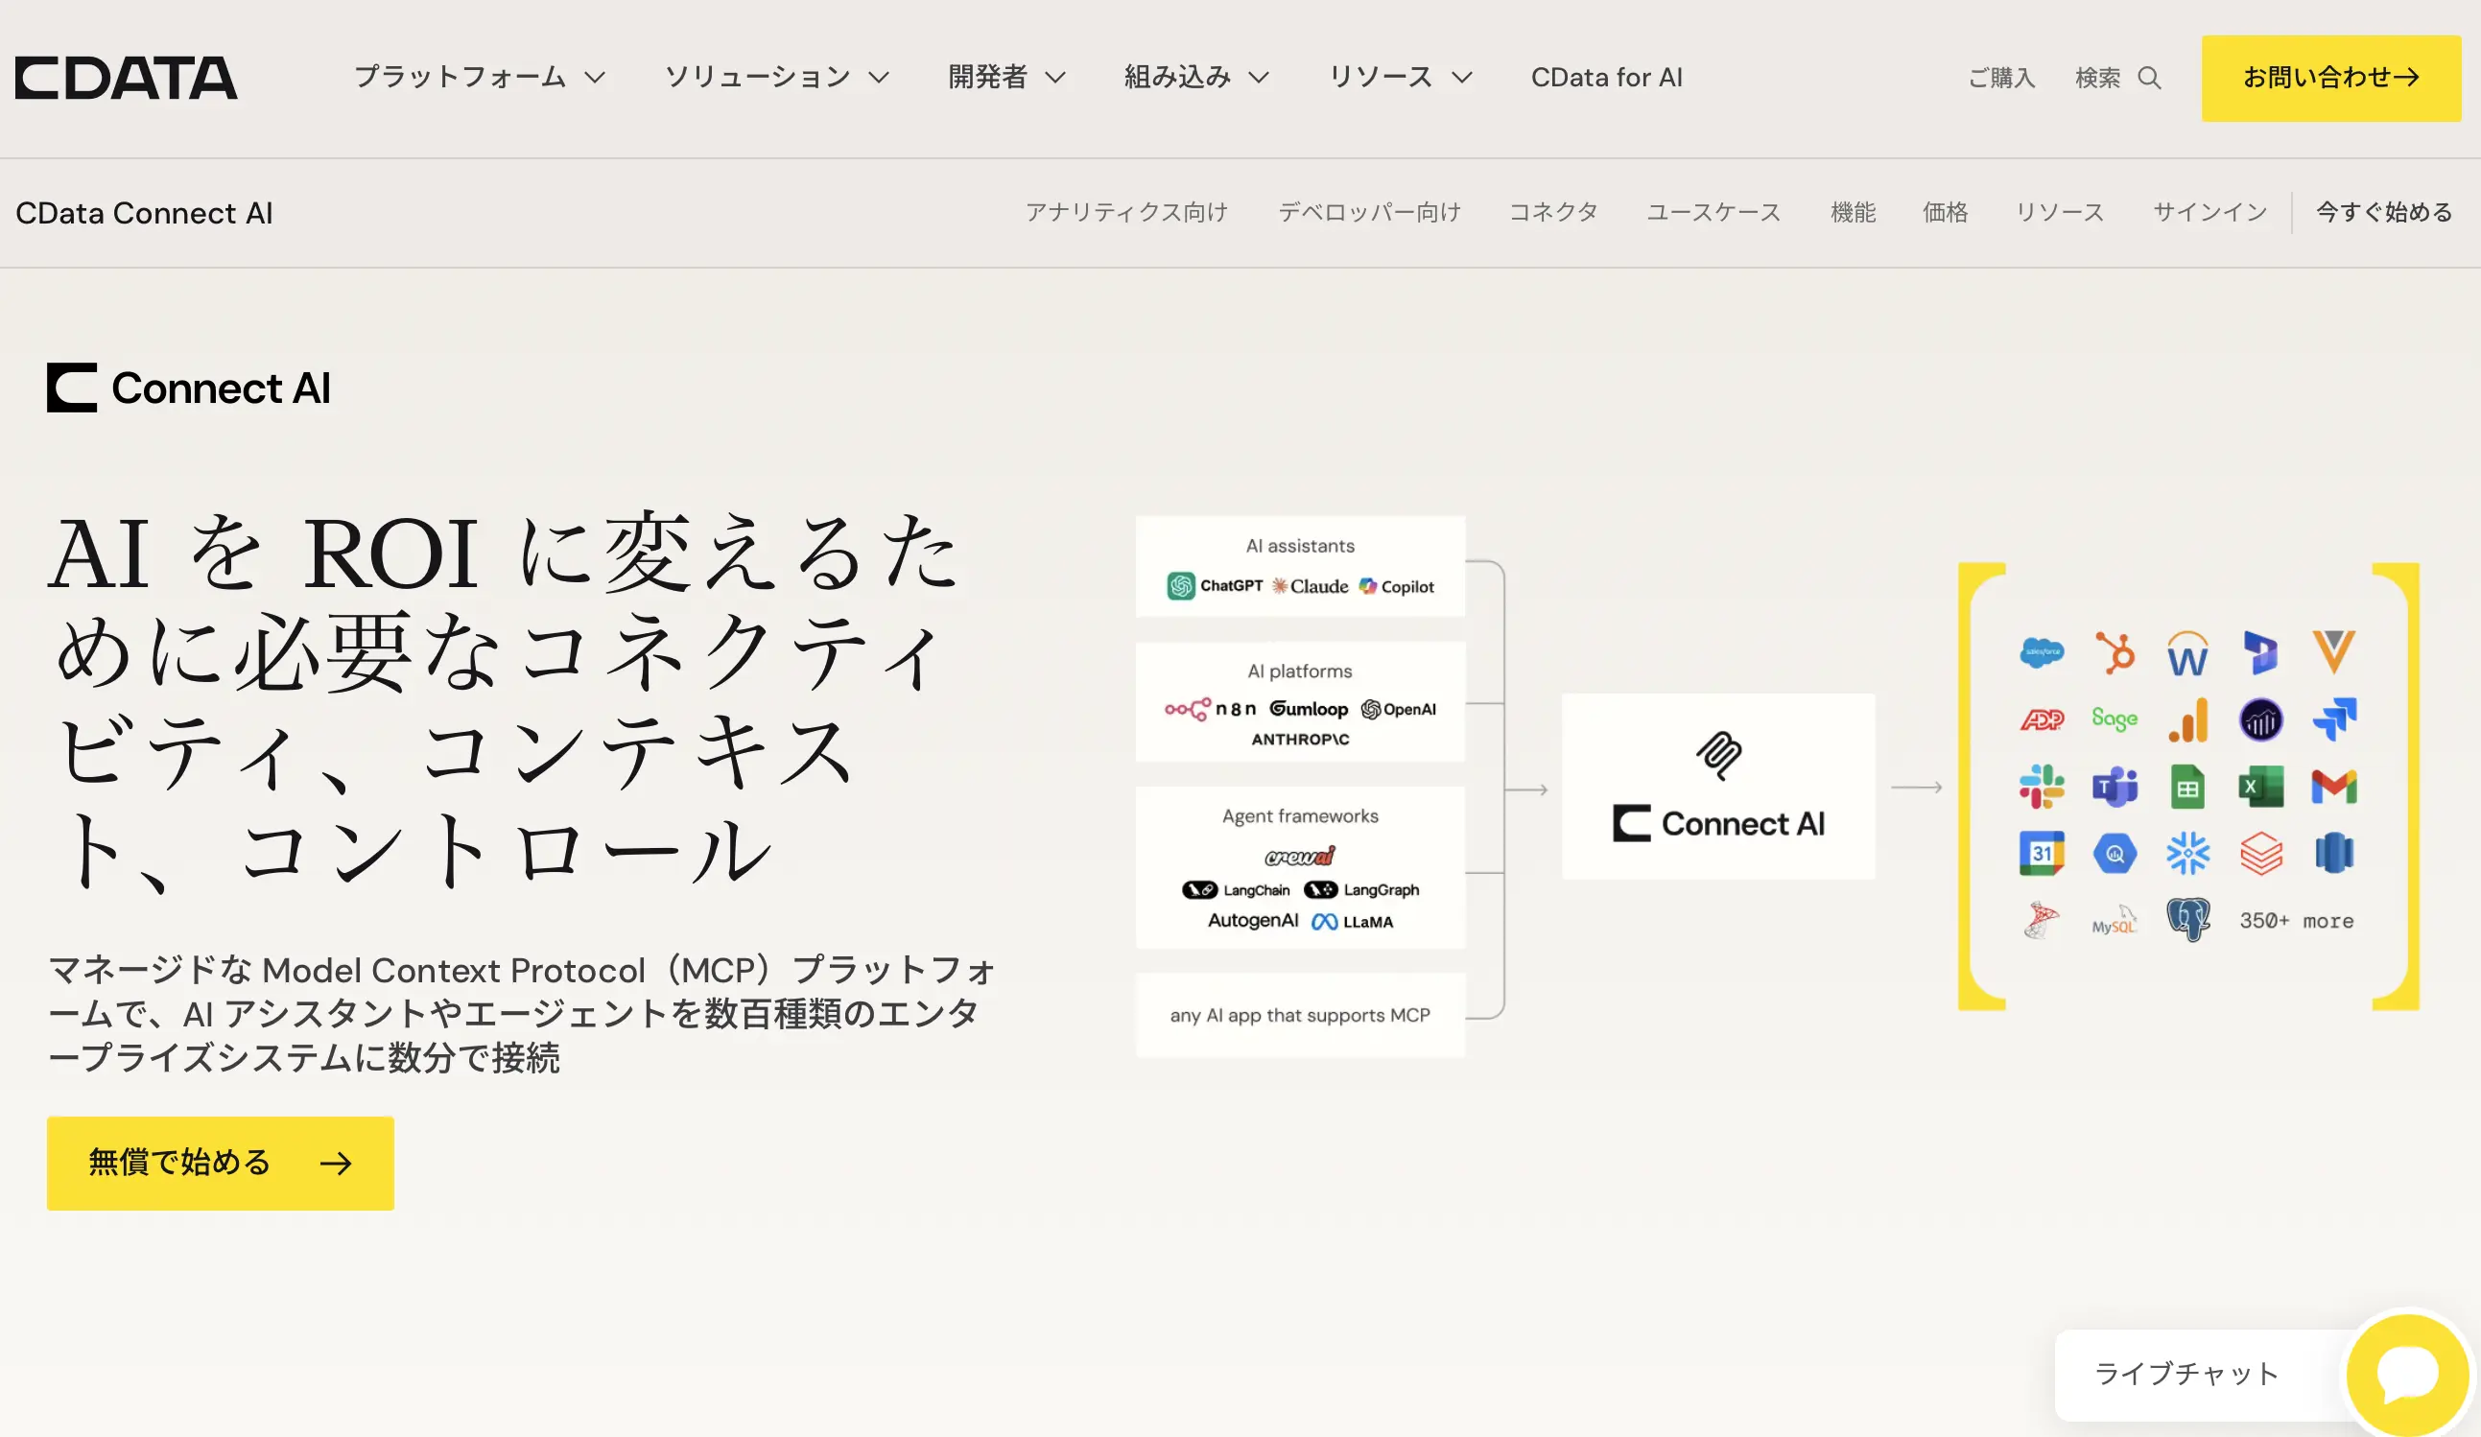Click the サインイン link
Screen dimensions: 2481x1437
(x=2210, y=213)
